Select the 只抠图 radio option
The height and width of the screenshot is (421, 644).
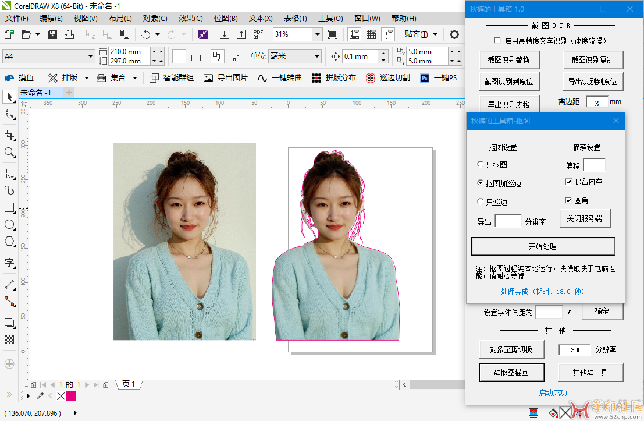480,165
